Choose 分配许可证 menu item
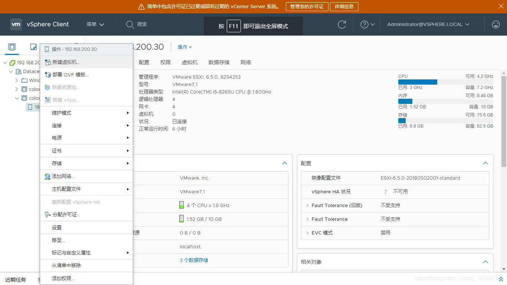This screenshot has height=285, width=507. pyautogui.click(x=86, y=214)
